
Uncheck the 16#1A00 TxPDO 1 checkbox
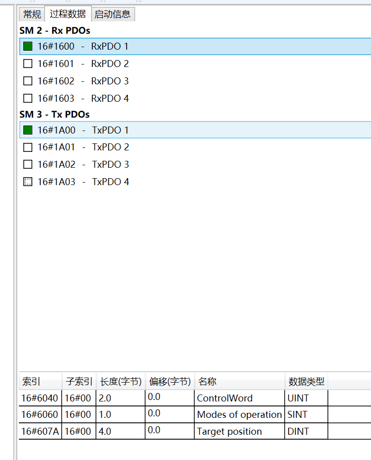(x=28, y=130)
